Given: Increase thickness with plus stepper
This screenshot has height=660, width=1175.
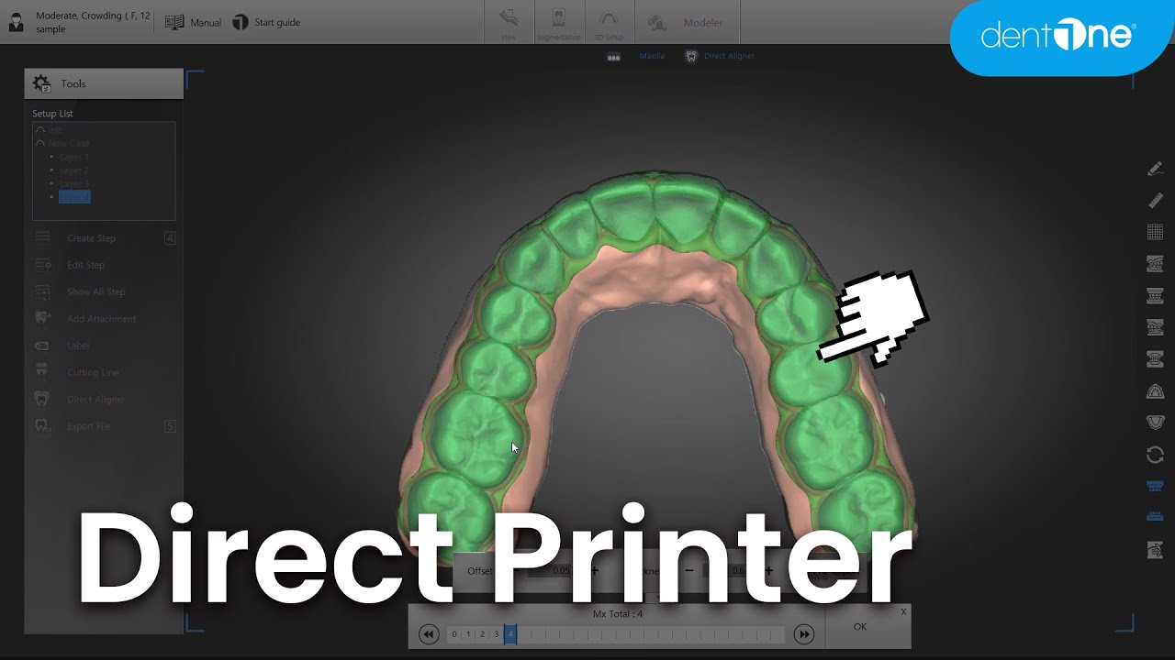Looking at the screenshot, I should pyautogui.click(x=768, y=570).
